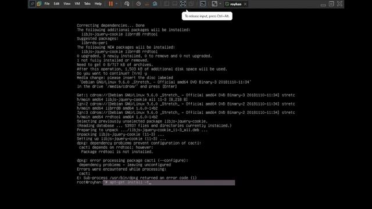Revert the VM to a snapshot
The image size is (372, 209).
[147, 4]
